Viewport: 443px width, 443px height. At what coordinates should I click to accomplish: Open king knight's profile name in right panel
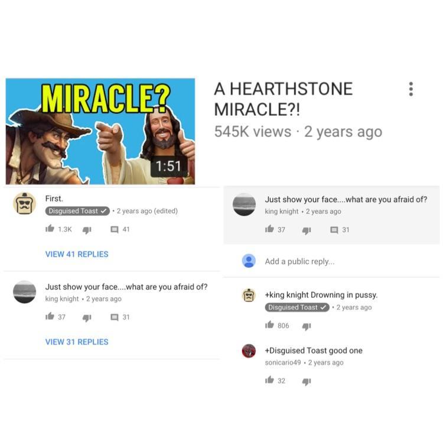[x=281, y=211]
